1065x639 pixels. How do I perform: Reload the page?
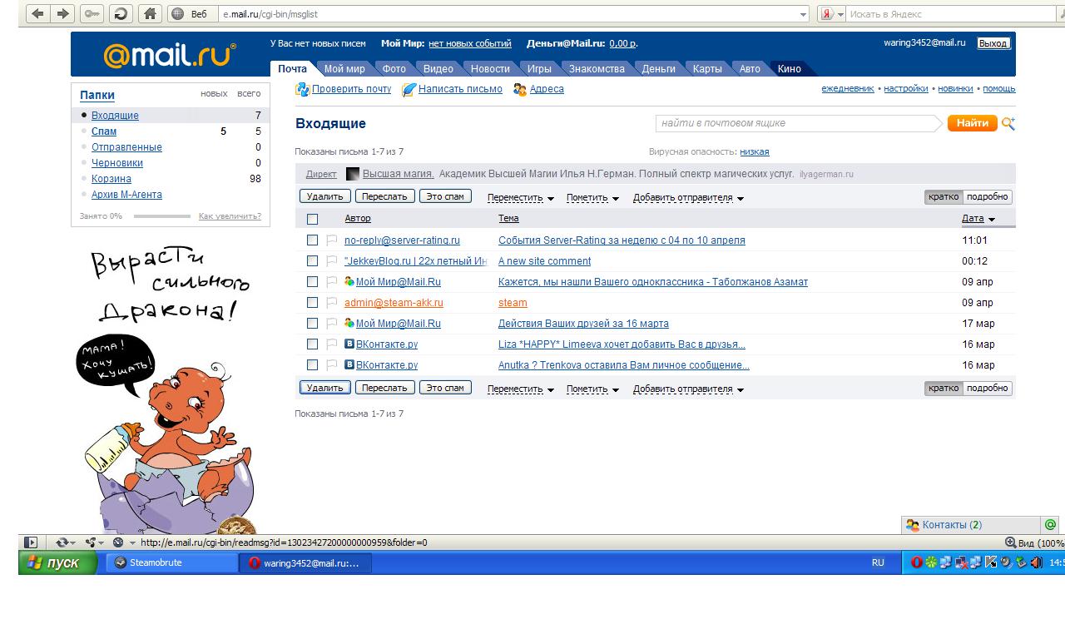[121, 13]
